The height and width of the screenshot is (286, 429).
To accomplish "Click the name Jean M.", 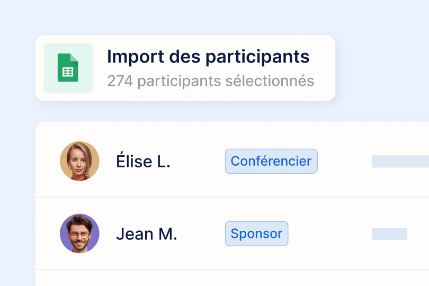I will [x=146, y=234].
